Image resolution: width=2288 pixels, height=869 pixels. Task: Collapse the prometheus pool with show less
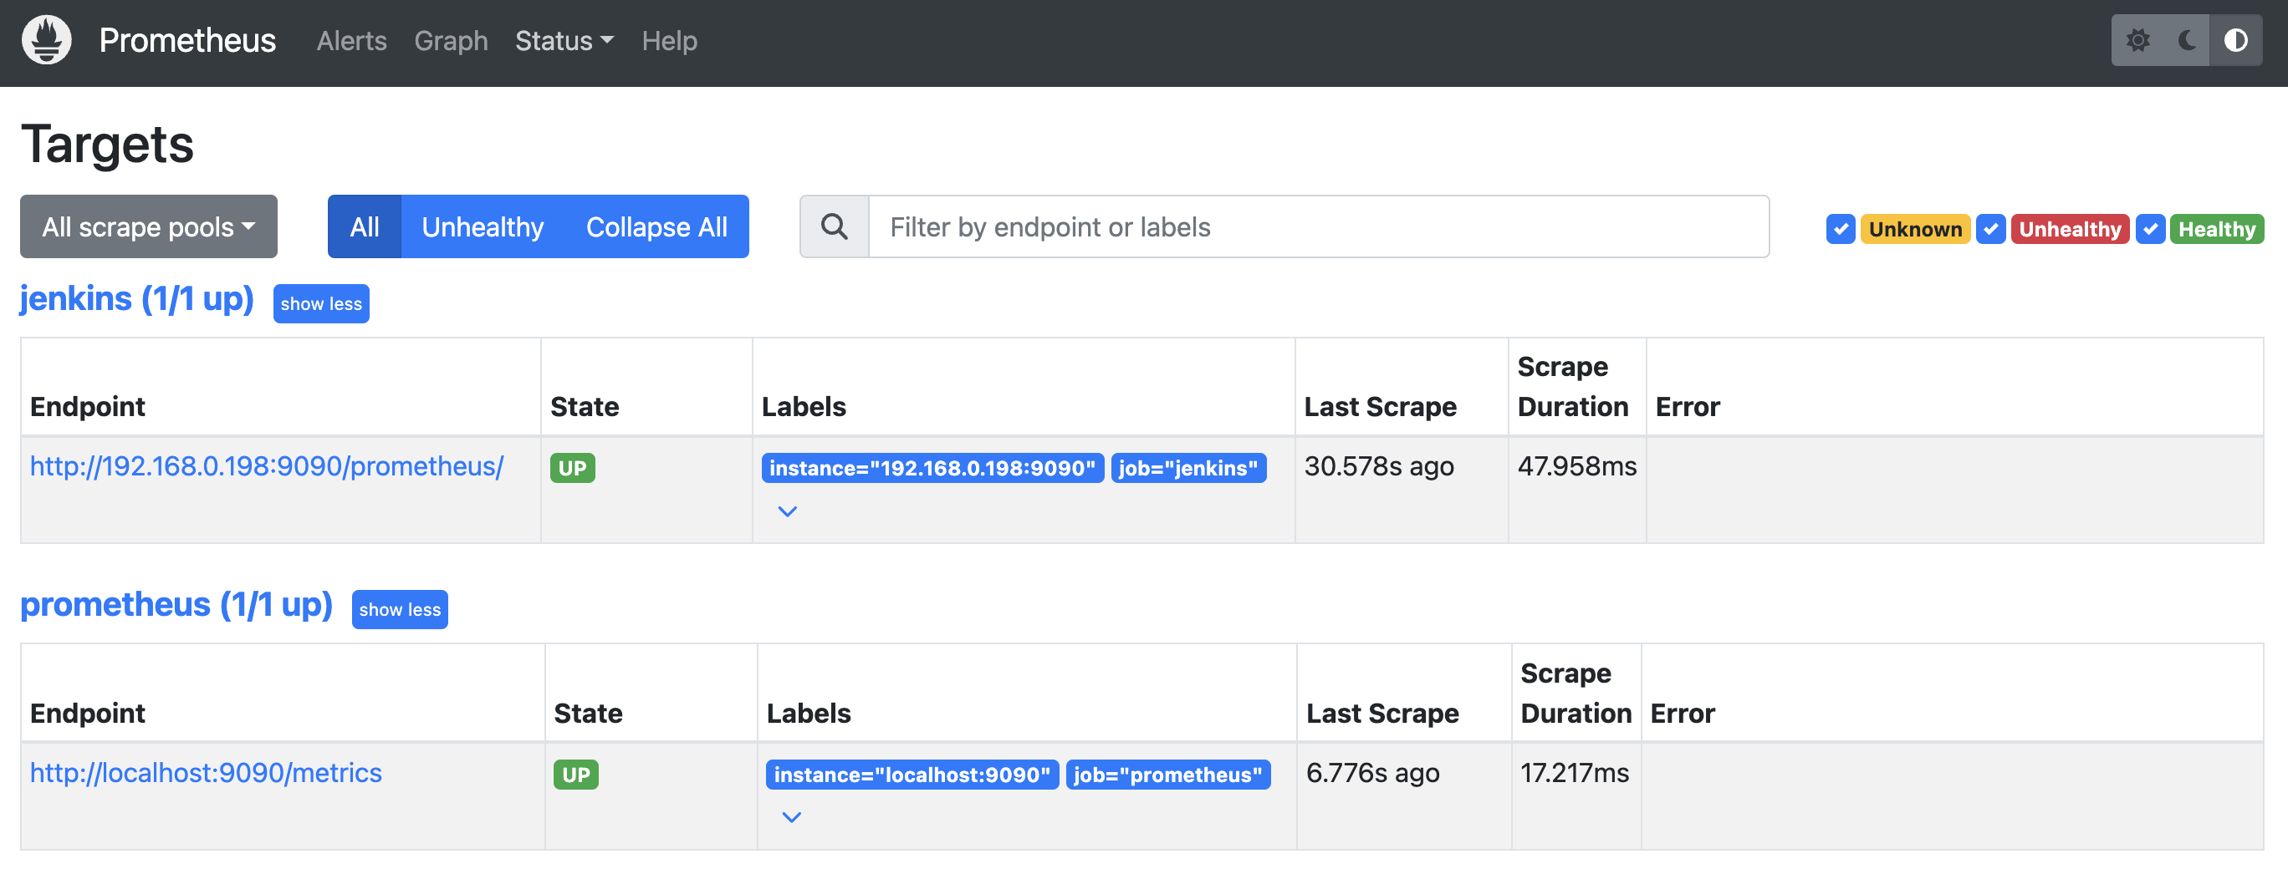point(400,610)
